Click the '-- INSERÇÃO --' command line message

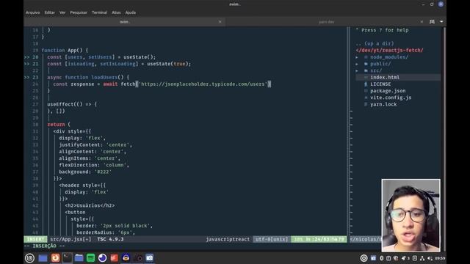coord(44,246)
